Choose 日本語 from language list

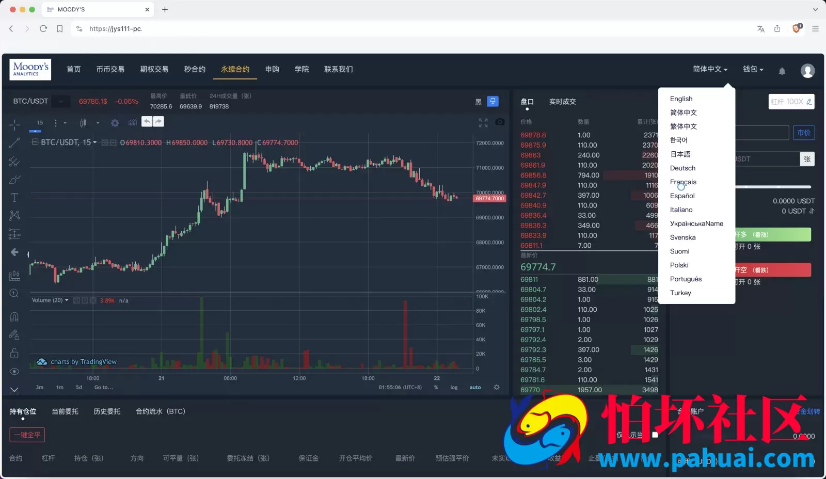click(x=680, y=154)
